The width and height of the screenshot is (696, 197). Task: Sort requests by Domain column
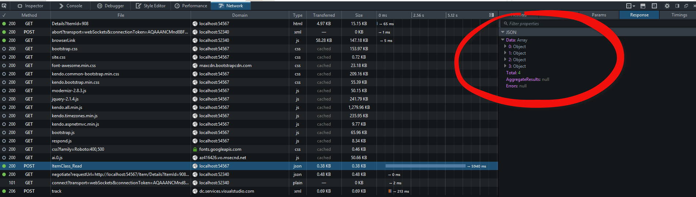click(240, 15)
